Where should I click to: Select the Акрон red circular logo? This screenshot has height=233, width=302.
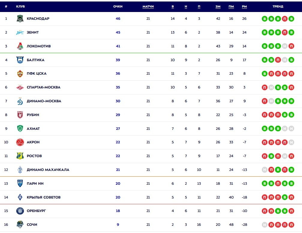coord(20,142)
